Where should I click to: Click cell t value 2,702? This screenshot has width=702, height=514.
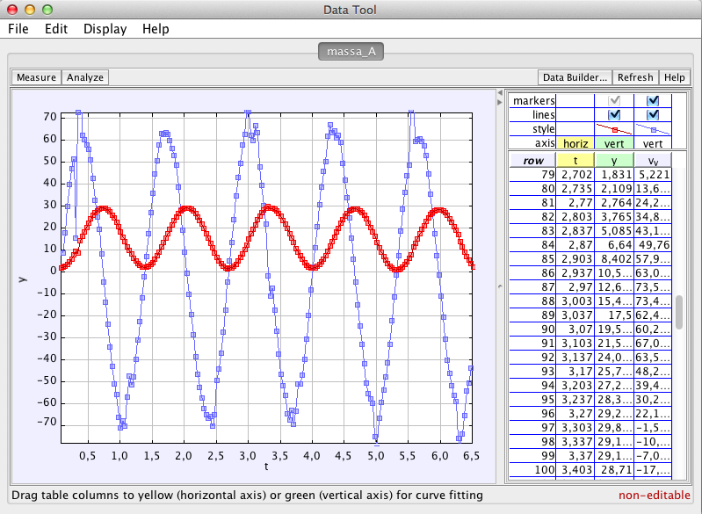tap(575, 175)
